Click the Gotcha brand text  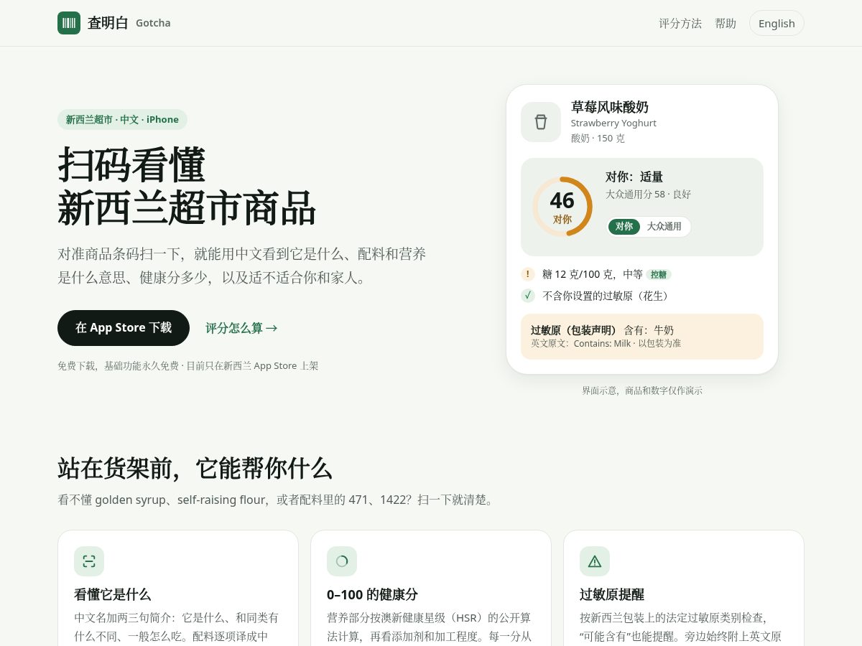pyautogui.click(x=153, y=23)
